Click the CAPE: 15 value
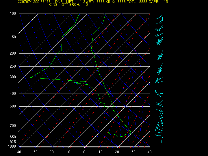The height and width of the screenshot is (156, 208). coord(158,2)
